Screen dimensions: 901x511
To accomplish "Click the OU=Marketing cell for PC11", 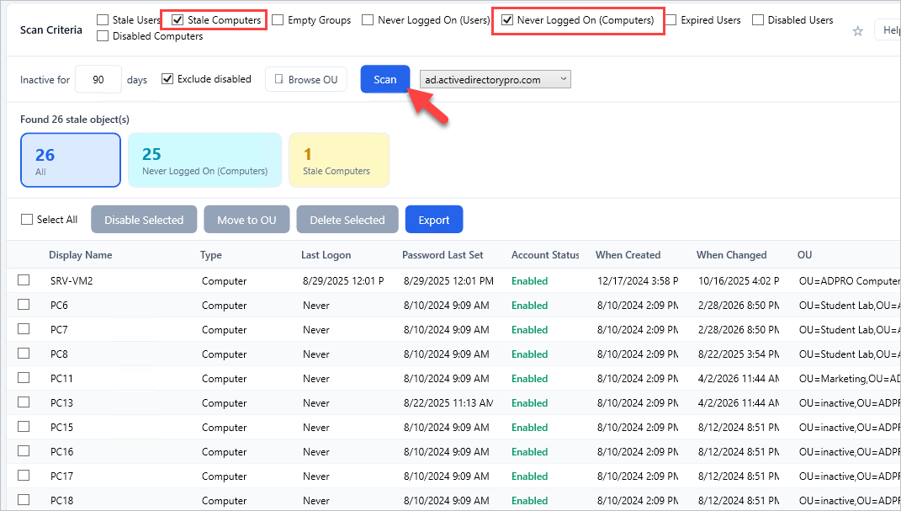I will coord(850,379).
